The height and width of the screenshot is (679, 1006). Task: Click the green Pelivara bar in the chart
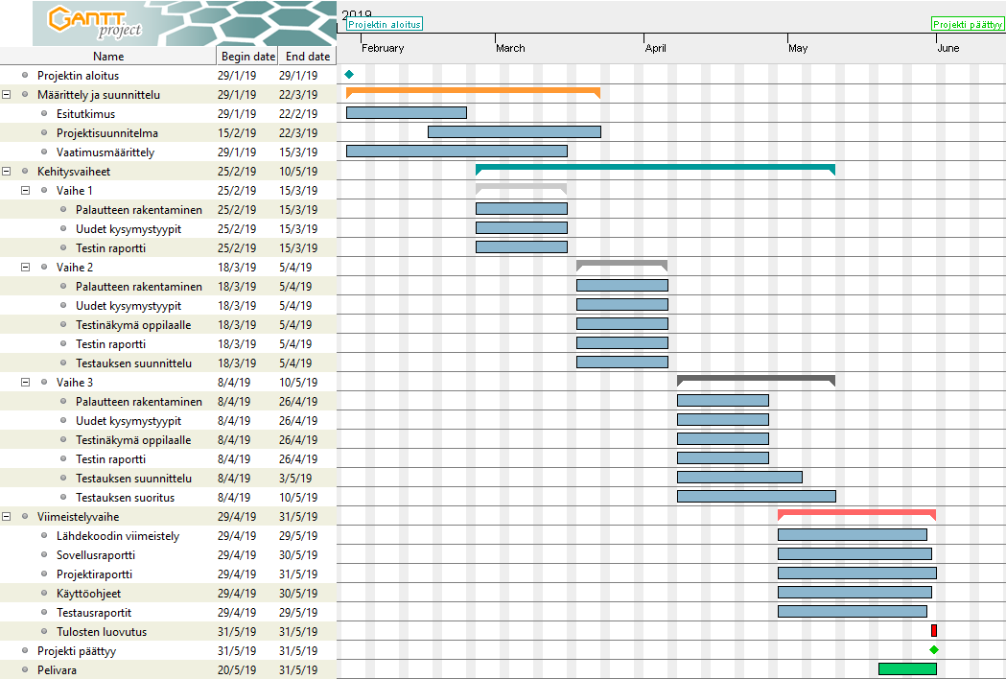click(907, 669)
